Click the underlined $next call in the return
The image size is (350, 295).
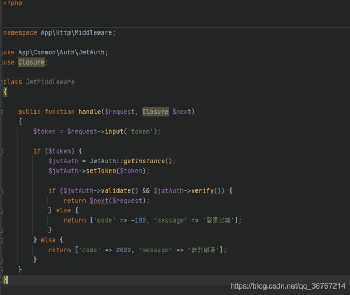(99, 201)
